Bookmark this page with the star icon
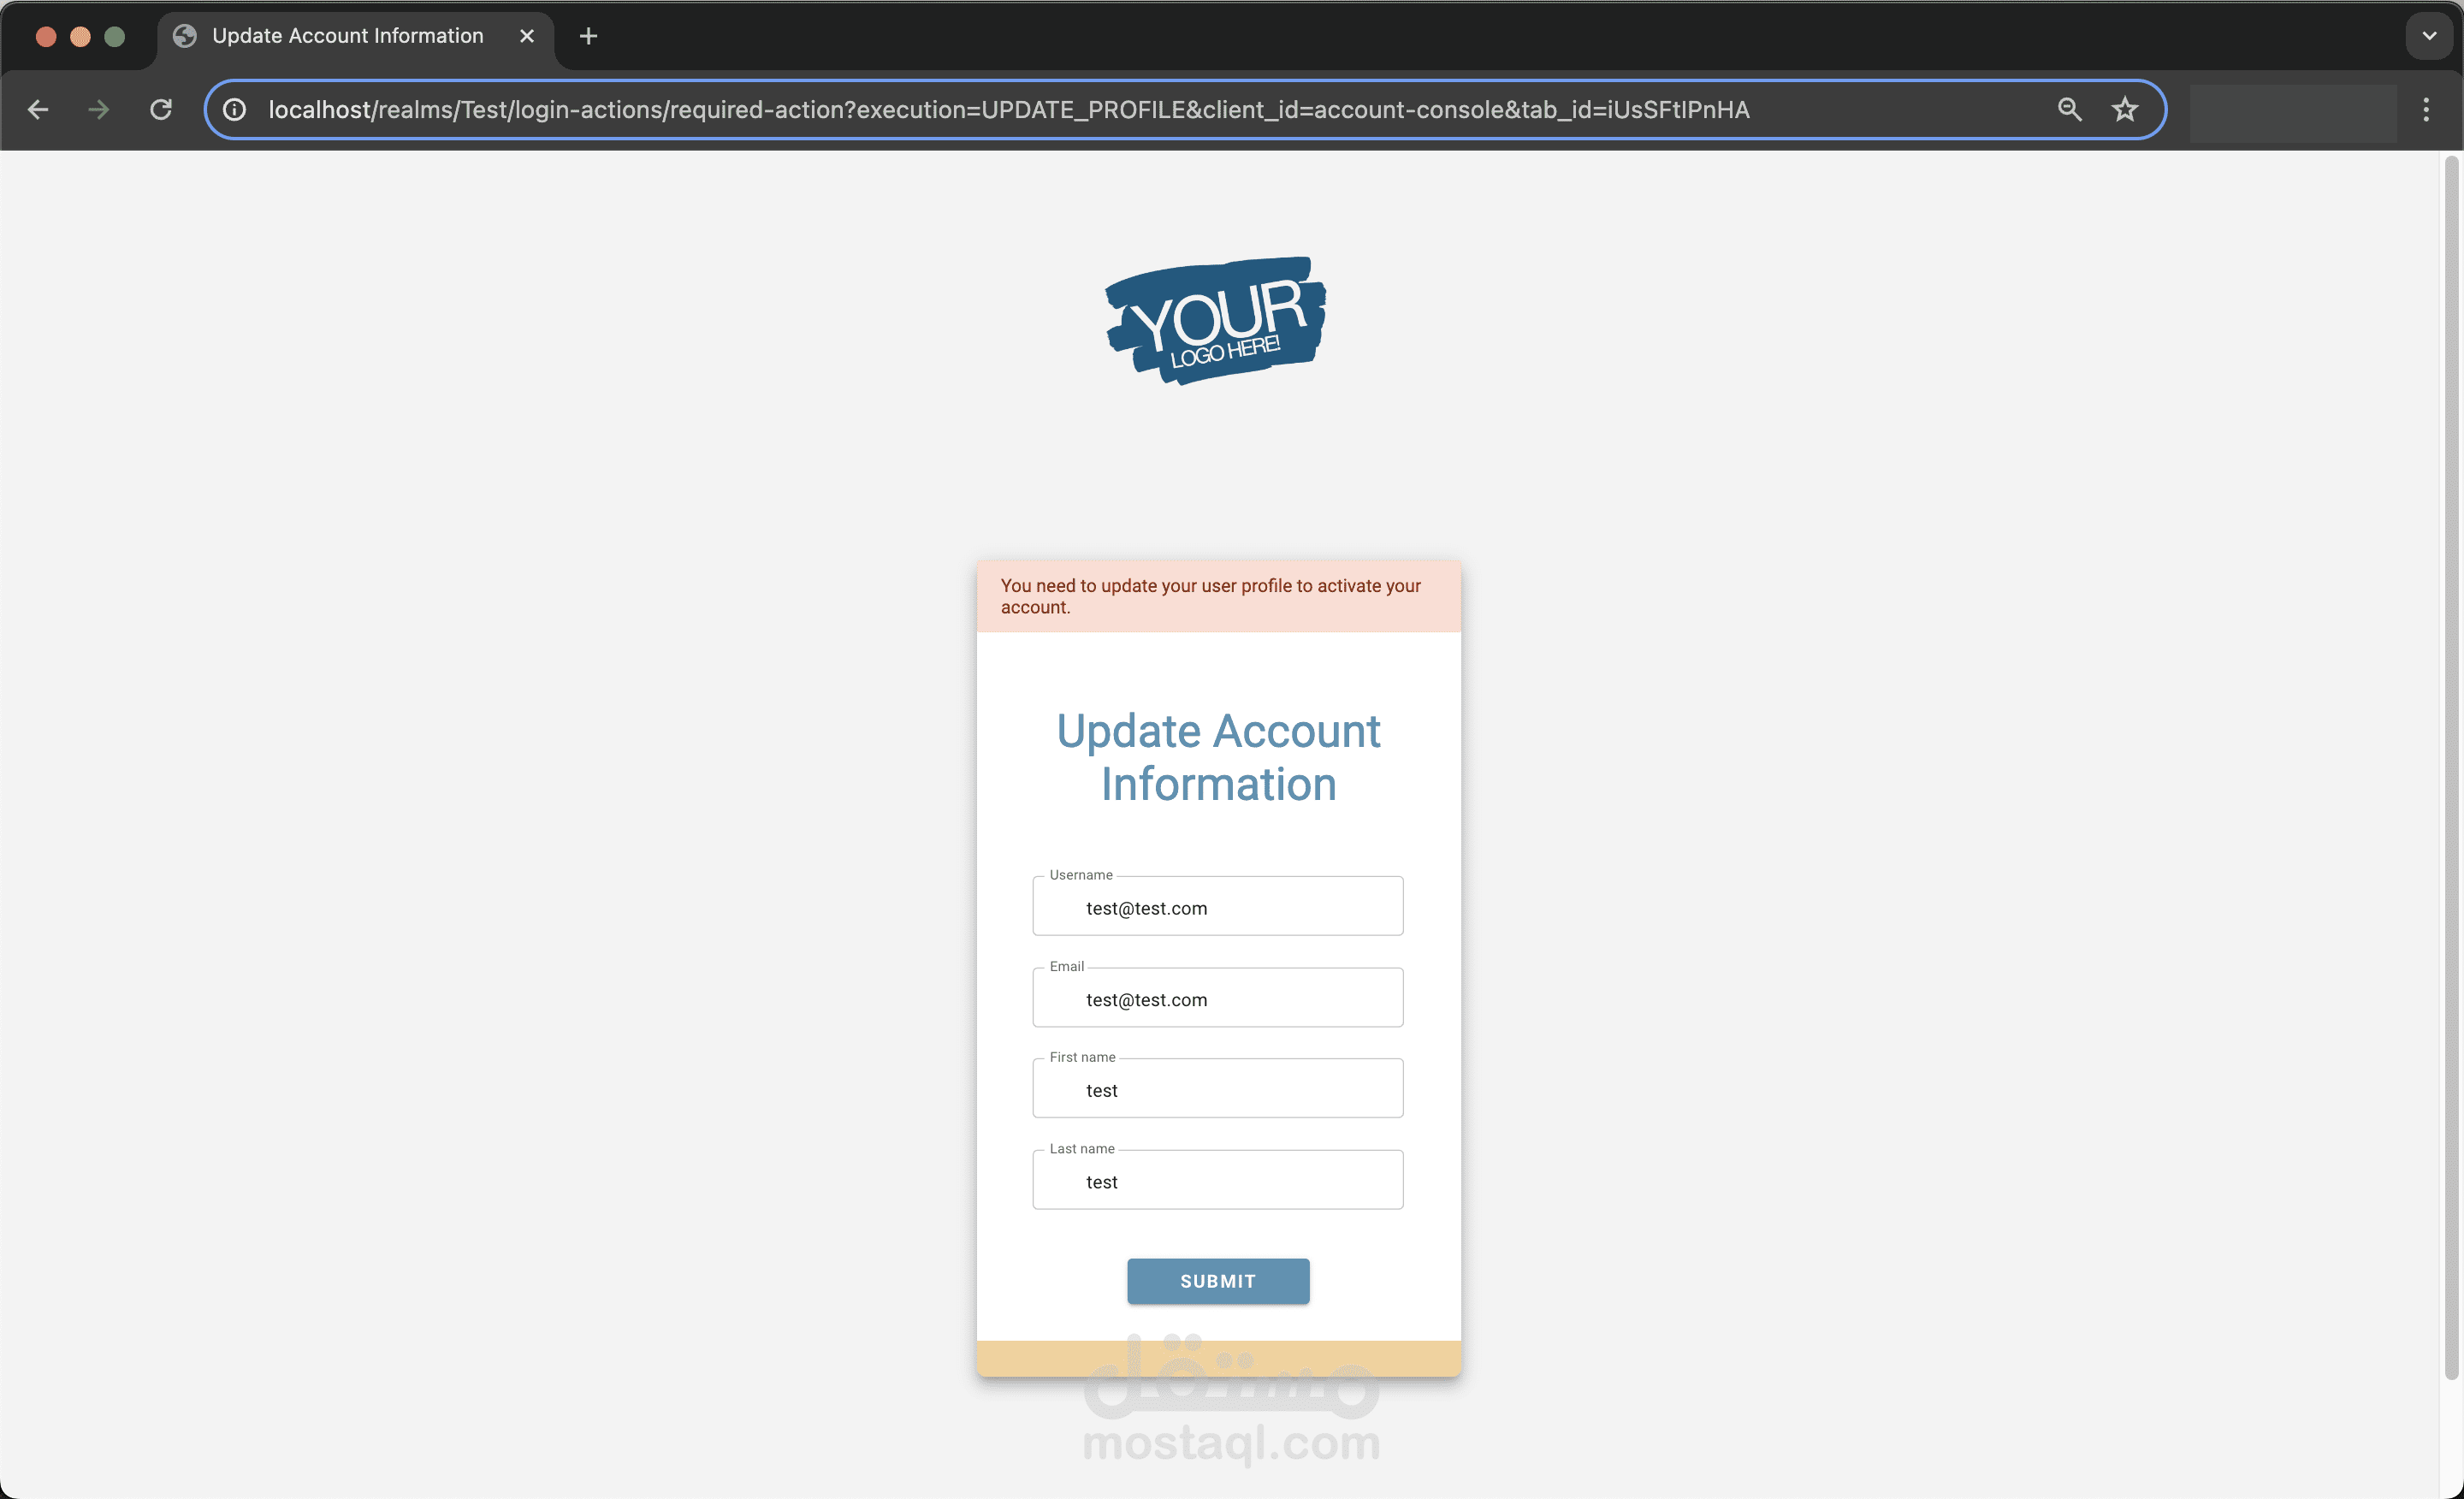2464x1499 pixels. 2124,110
